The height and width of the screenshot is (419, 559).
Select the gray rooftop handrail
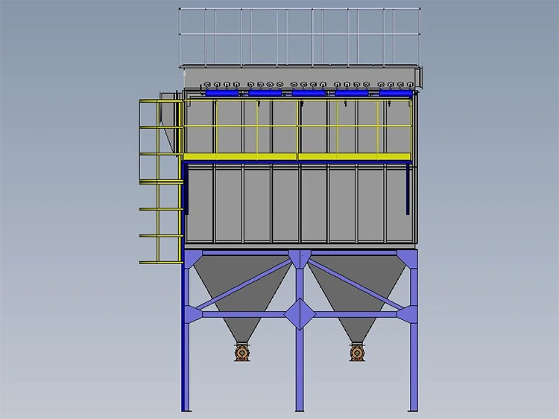[300, 36]
